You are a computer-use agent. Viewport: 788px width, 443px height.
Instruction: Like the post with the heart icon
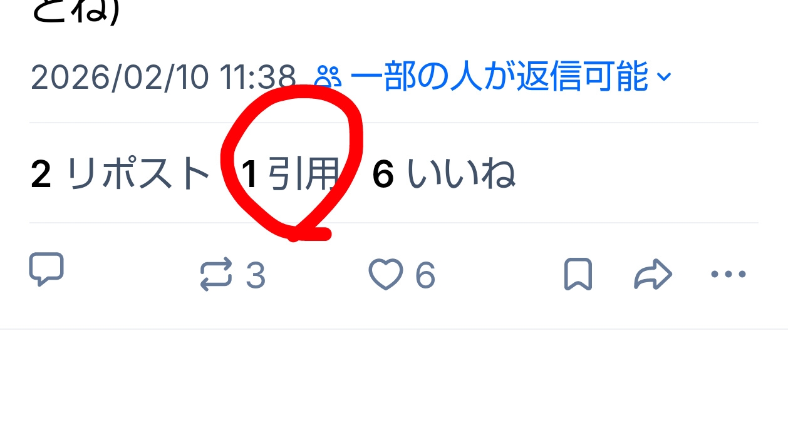[x=385, y=275]
